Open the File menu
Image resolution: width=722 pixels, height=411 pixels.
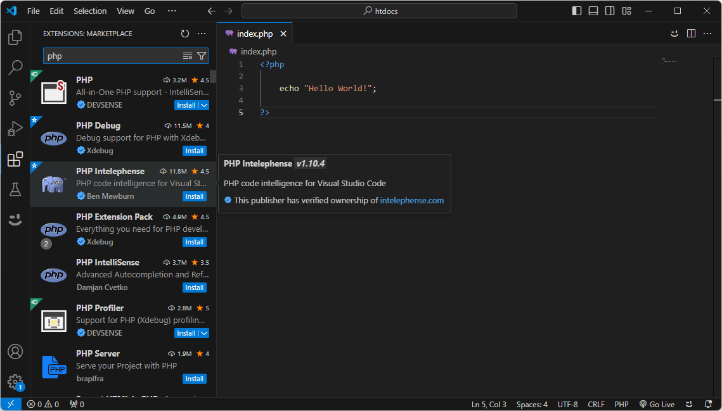pos(33,11)
